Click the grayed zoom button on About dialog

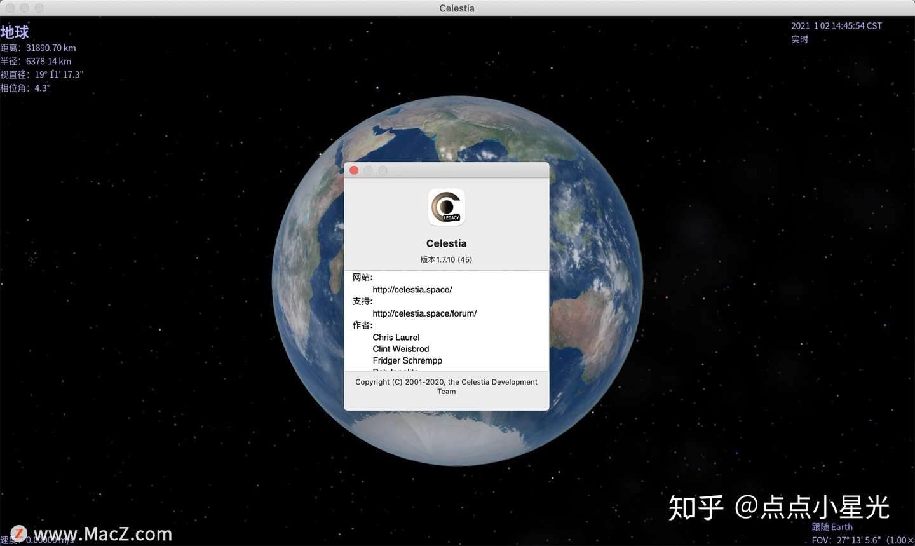coord(383,170)
